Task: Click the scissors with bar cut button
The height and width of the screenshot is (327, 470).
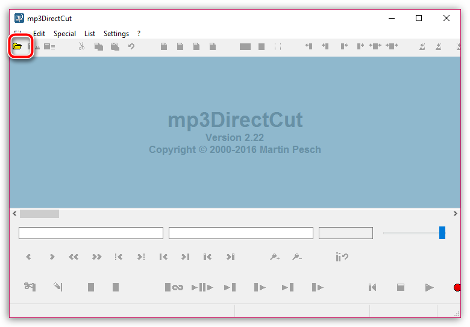Action: pos(30,287)
